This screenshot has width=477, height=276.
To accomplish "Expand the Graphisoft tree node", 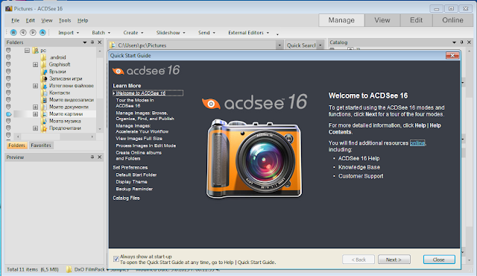I will point(35,64).
